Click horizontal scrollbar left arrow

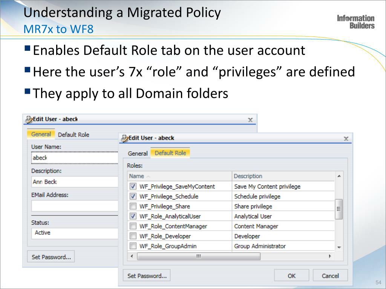(x=132, y=256)
